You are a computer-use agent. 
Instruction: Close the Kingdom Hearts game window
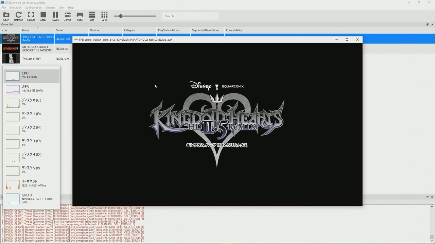[357, 40]
